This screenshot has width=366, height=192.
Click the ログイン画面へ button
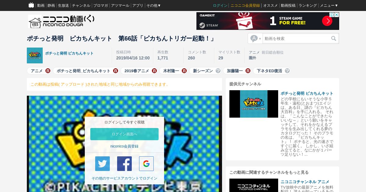124,134
